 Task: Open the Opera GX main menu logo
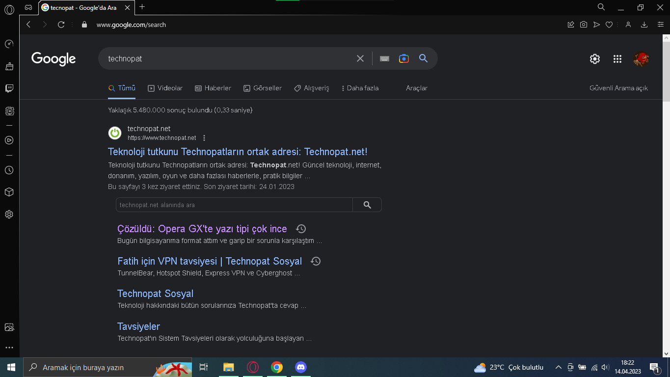(9, 9)
